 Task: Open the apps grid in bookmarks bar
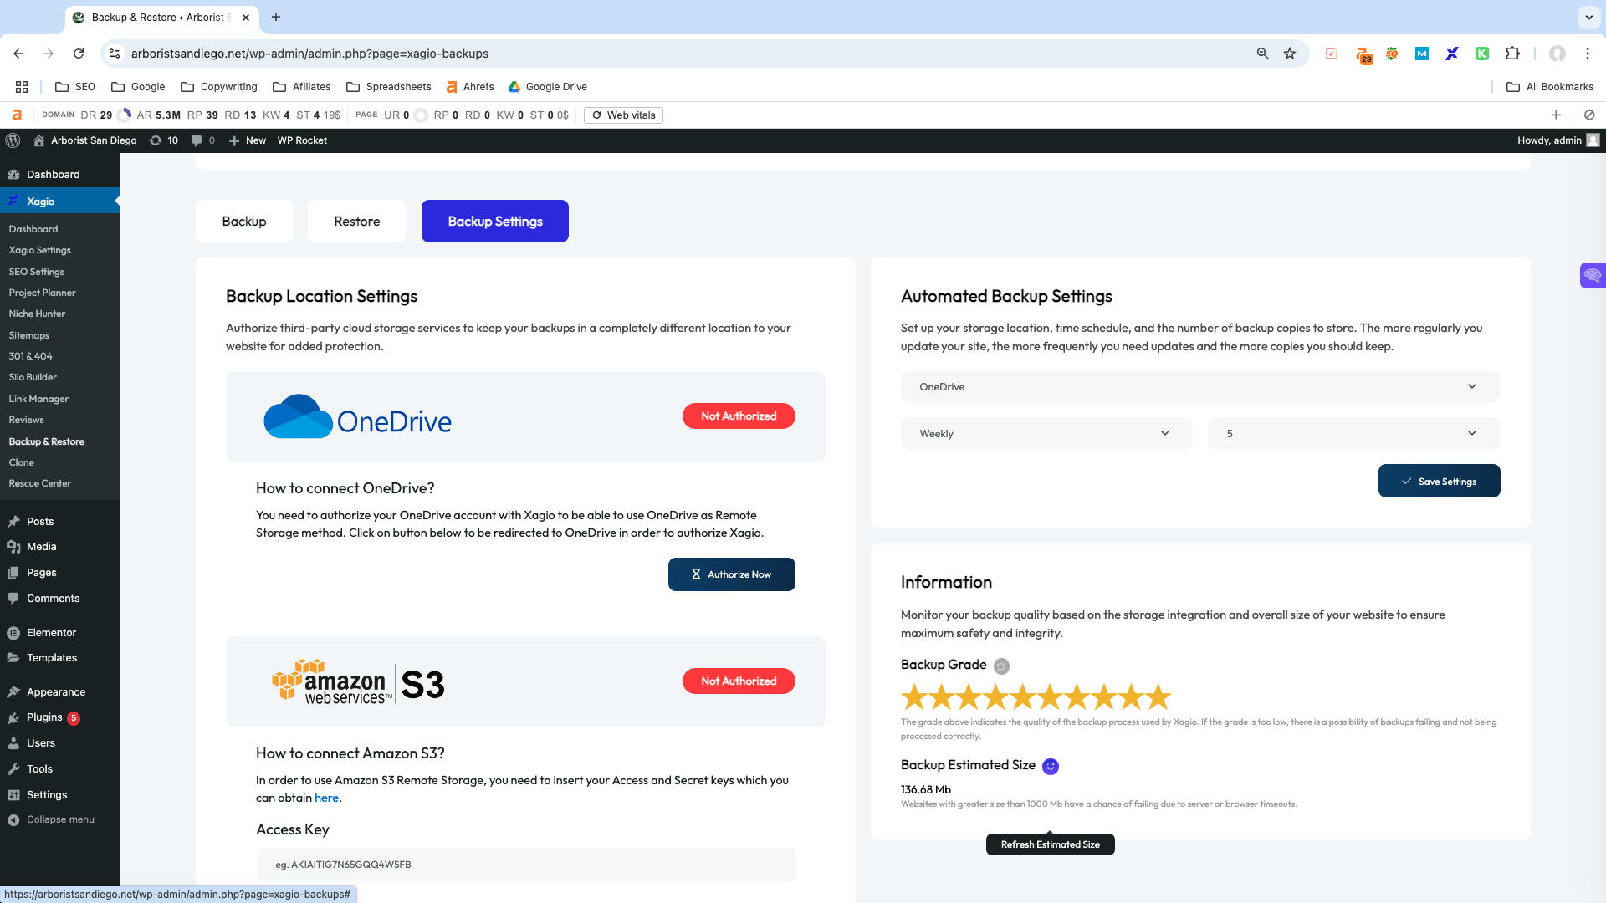click(x=22, y=87)
